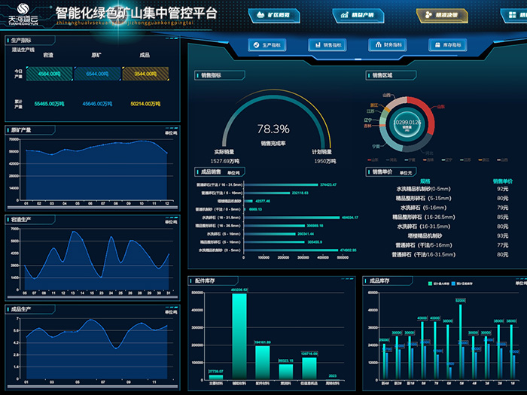Toggle 山东 legend item in sales region chart
The image size is (527, 395).
pos(373,160)
